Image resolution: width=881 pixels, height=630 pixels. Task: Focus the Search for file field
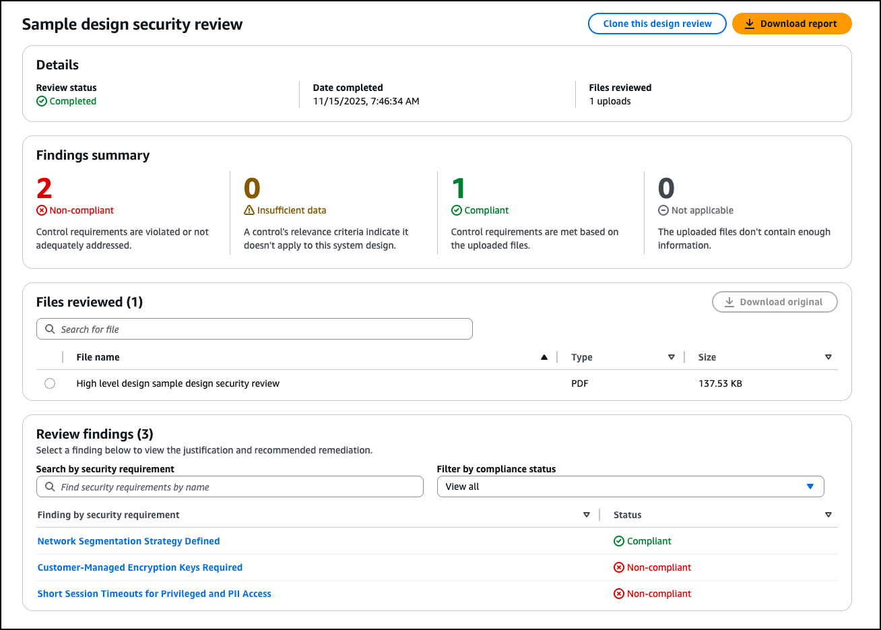[x=255, y=329]
